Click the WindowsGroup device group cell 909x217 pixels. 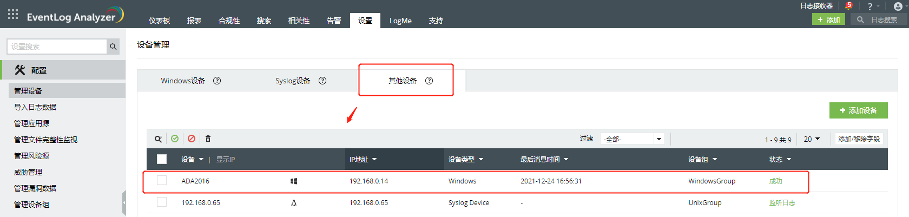[712, 181]
